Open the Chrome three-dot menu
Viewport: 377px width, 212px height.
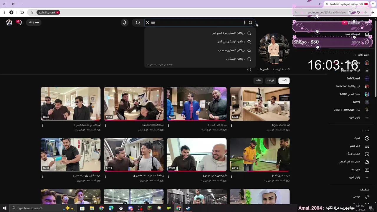tap(4, 12)
